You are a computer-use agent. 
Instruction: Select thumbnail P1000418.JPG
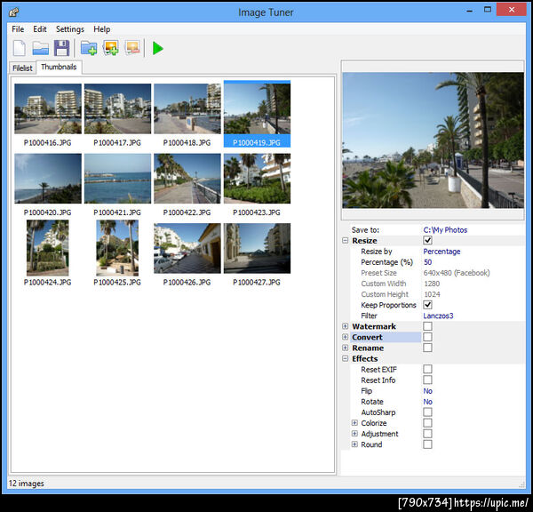coord(187,116)
